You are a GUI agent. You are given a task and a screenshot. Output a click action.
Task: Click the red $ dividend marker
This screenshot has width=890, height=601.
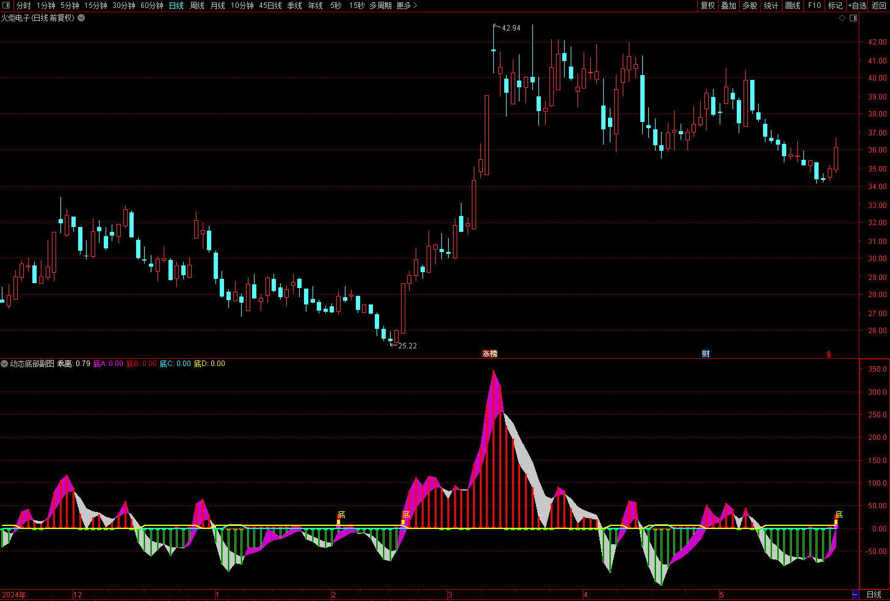tap(829, 354)
